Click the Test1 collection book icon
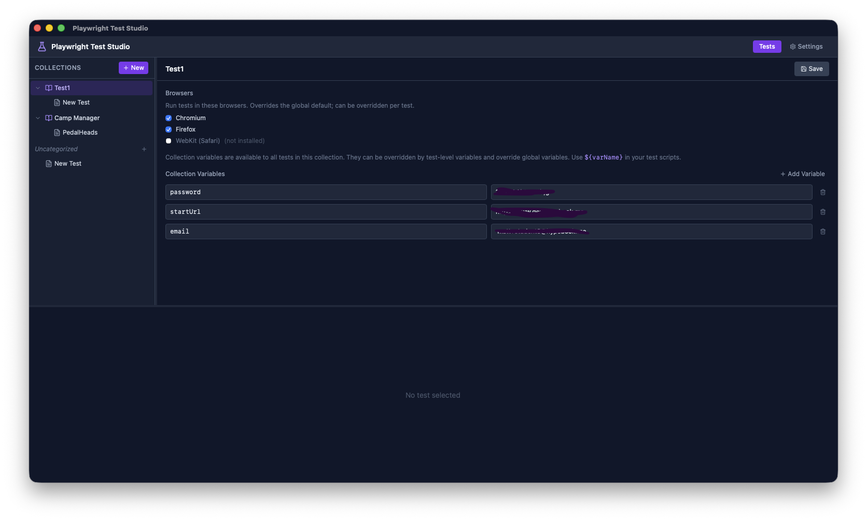This screenshot has height=521, width=867. click(x=49, y=88)
